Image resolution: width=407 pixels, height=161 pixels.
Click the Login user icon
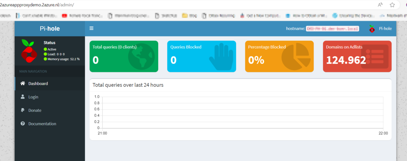[23, 97]
